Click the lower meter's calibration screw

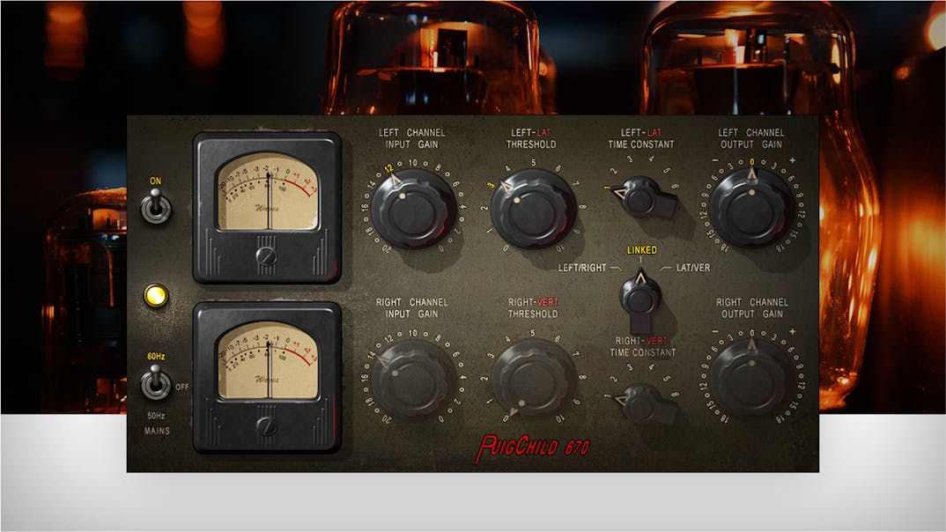266,426
